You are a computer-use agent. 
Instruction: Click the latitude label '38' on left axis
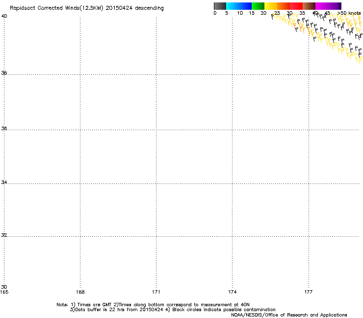4,73
